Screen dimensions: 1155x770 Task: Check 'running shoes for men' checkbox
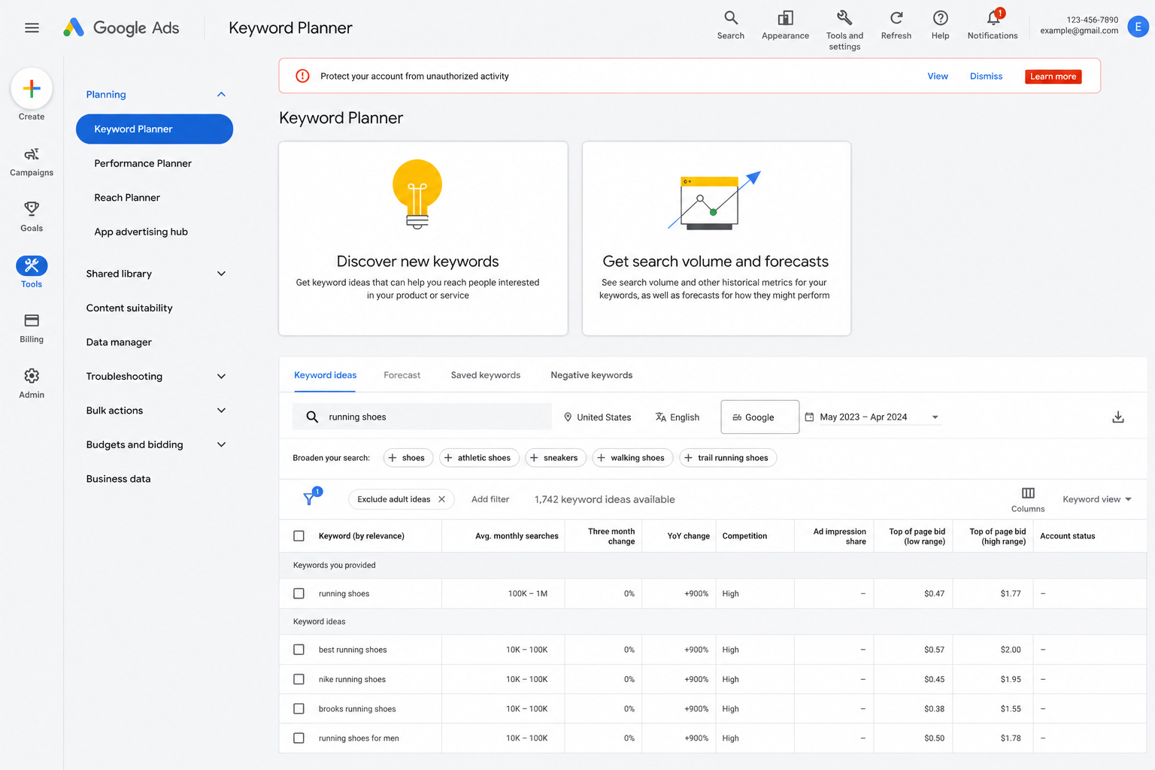click(x=299, y=738)
